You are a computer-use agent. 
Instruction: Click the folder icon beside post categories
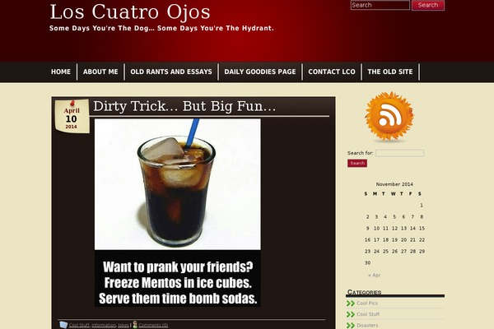63,325
